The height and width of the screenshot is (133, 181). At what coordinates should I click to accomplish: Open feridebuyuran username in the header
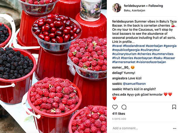pos(135,6)
